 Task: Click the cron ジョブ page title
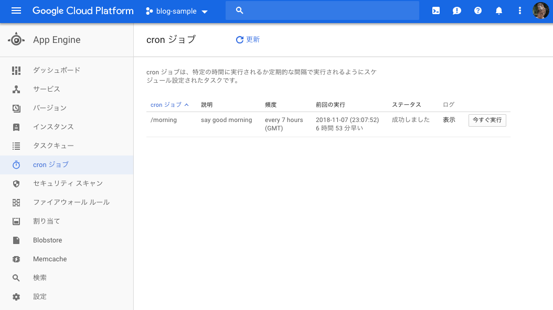(171, 40)
